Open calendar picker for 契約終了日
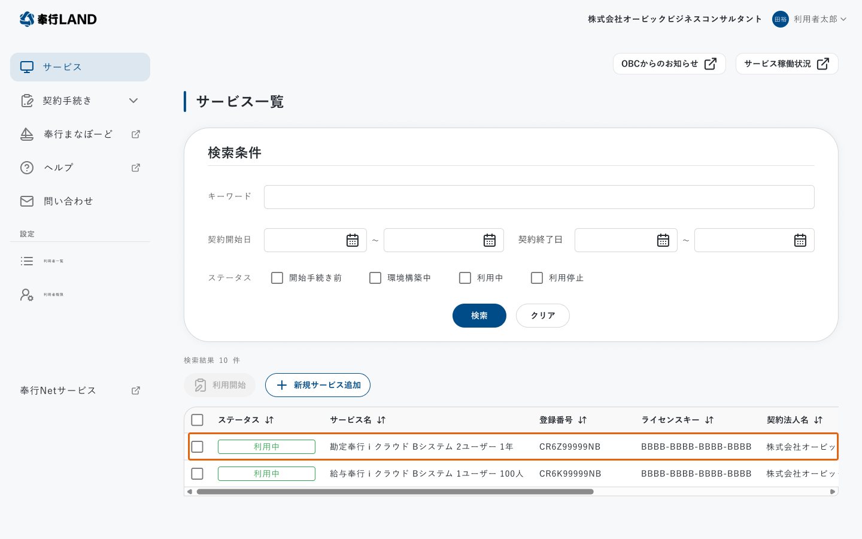Image resolution: width=862 pixels, height=539 pixels. click(x=663, y=240)
